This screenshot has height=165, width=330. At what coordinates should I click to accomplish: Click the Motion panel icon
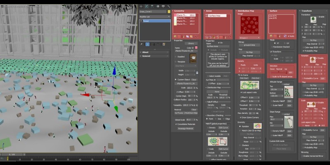coord(158,7)
